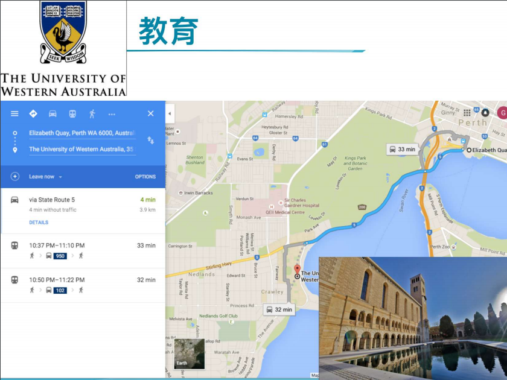Click the Kings Park and Botanic Garden label
Image resolution: width=507 pixels, height=380 pixels.
tap(355, 163)
